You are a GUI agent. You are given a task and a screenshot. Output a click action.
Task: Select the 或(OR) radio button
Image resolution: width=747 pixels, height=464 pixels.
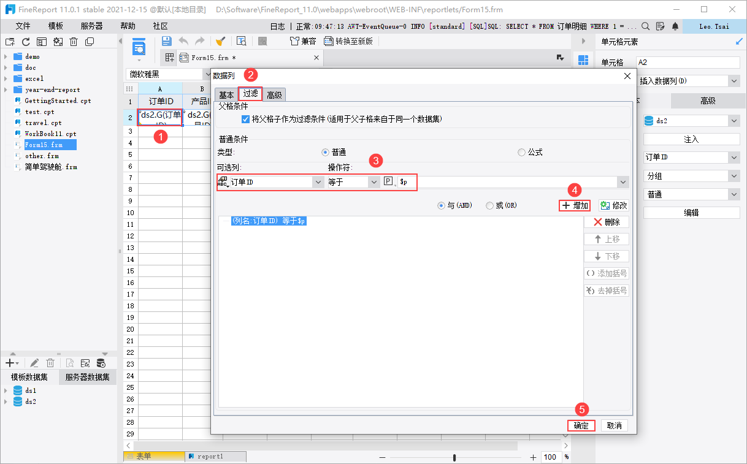coord(489,206)
